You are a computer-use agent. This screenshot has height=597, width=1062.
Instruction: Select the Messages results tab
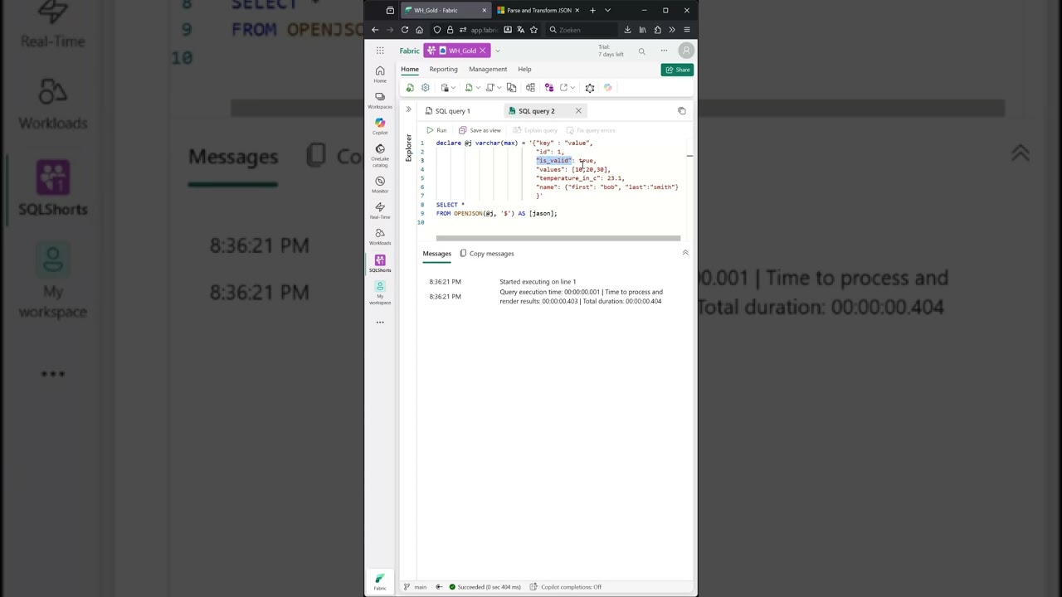[x=437, y=254]
